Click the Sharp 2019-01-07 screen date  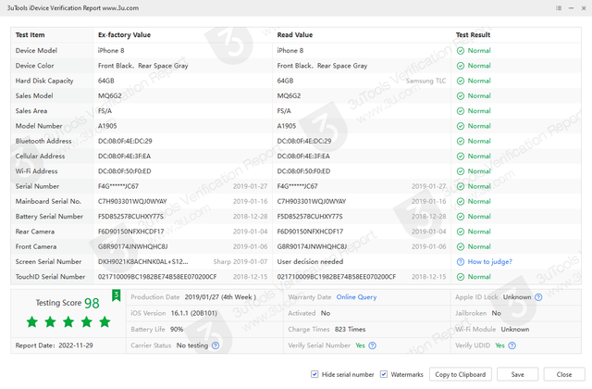tap(240, 261)
